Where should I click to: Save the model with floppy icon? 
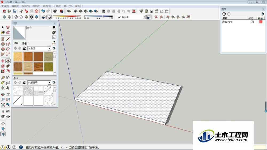pos(15,11)
